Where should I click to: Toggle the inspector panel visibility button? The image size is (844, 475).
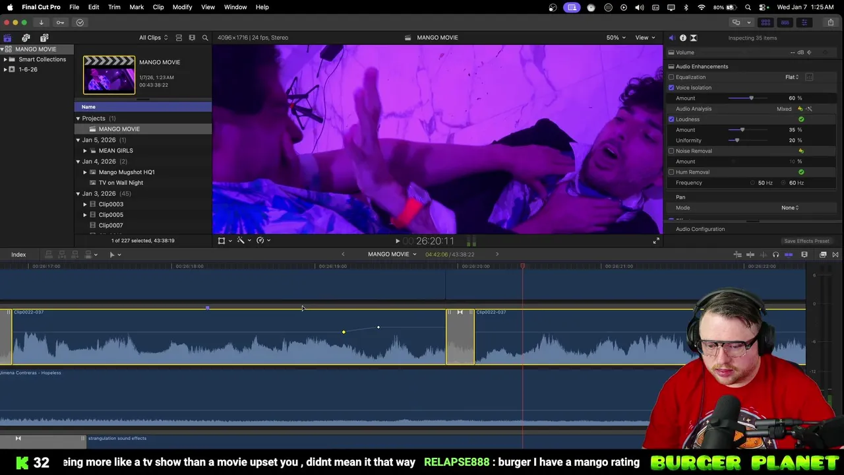pyautogui.click(x=804, y=22)
